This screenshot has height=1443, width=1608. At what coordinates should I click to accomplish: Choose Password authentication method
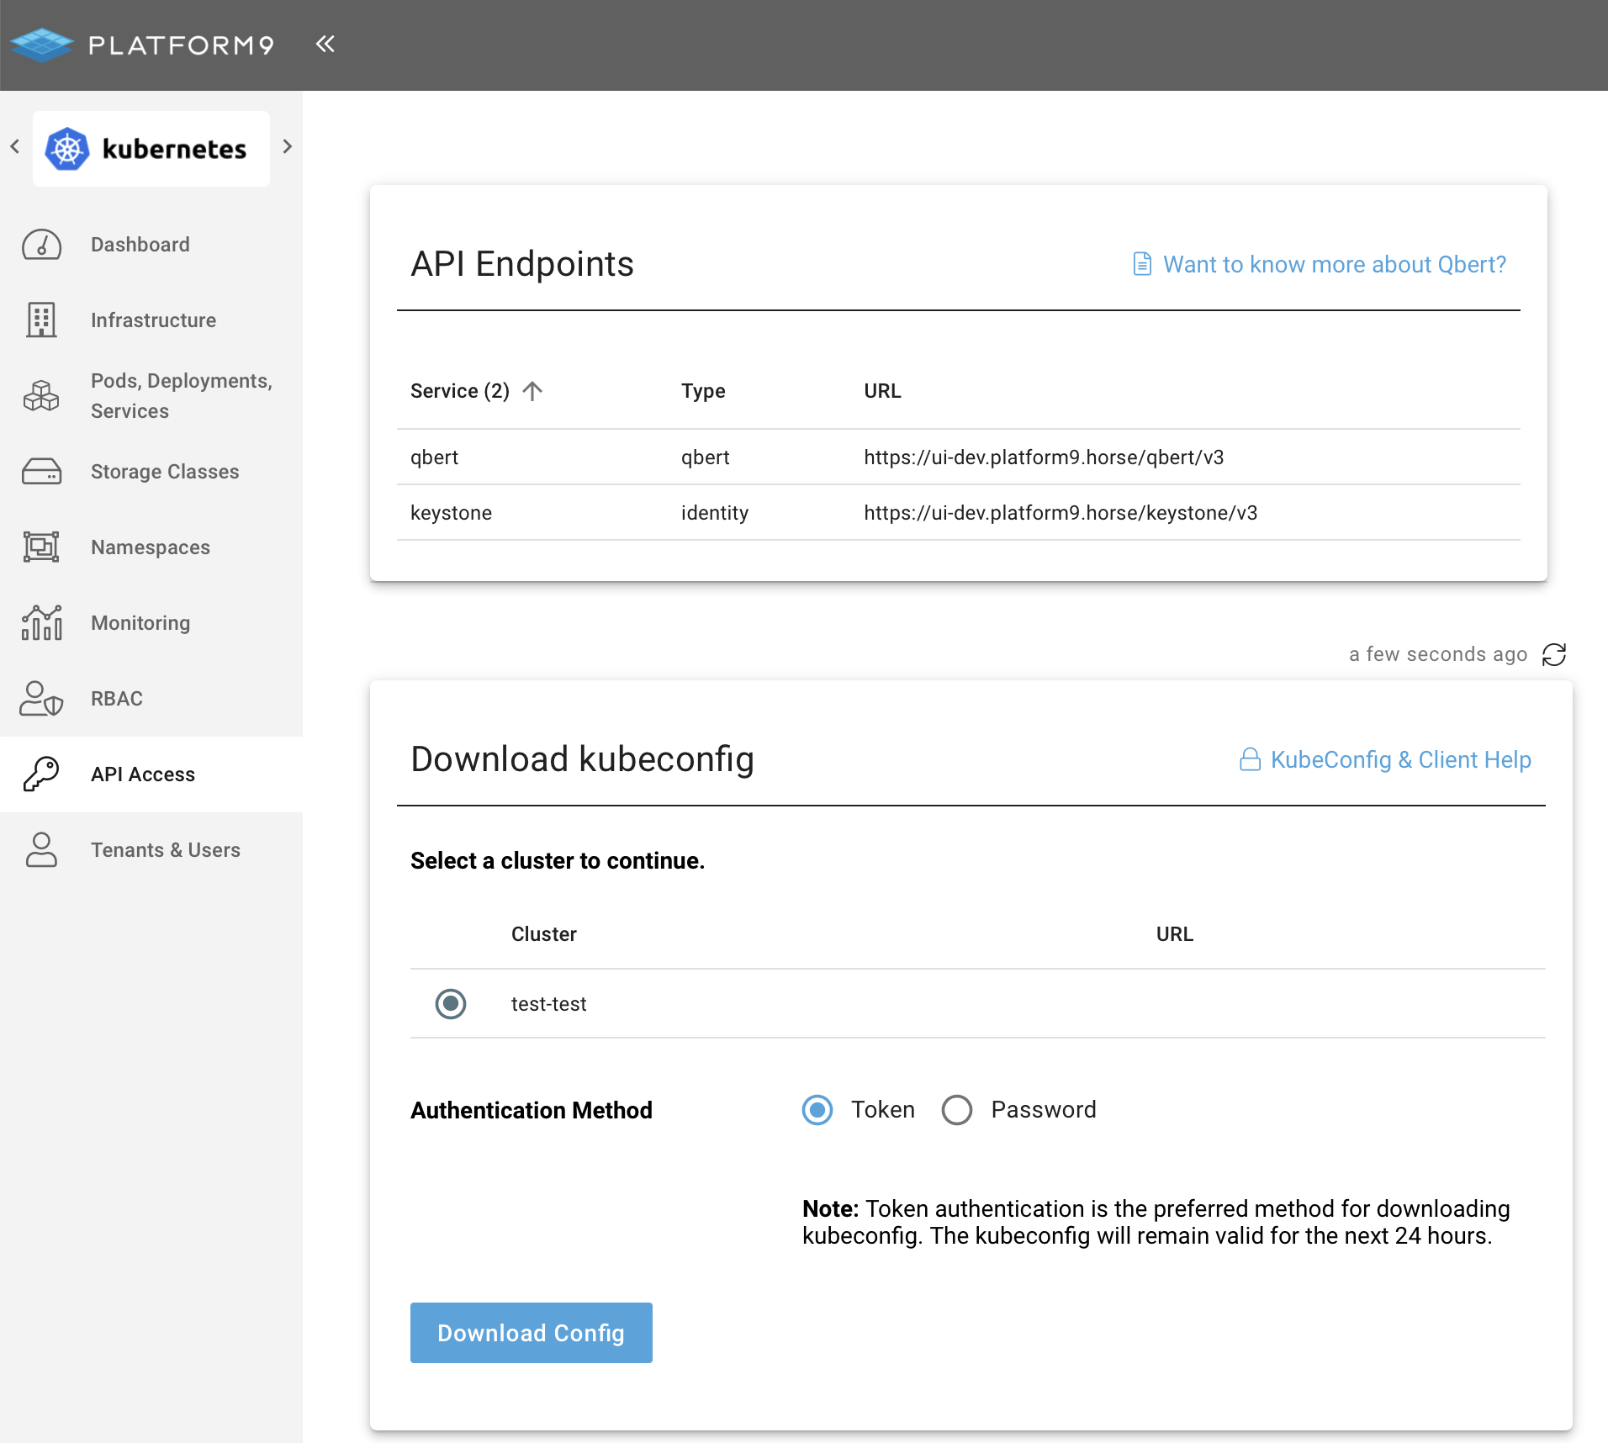[x=957, y=1110]
